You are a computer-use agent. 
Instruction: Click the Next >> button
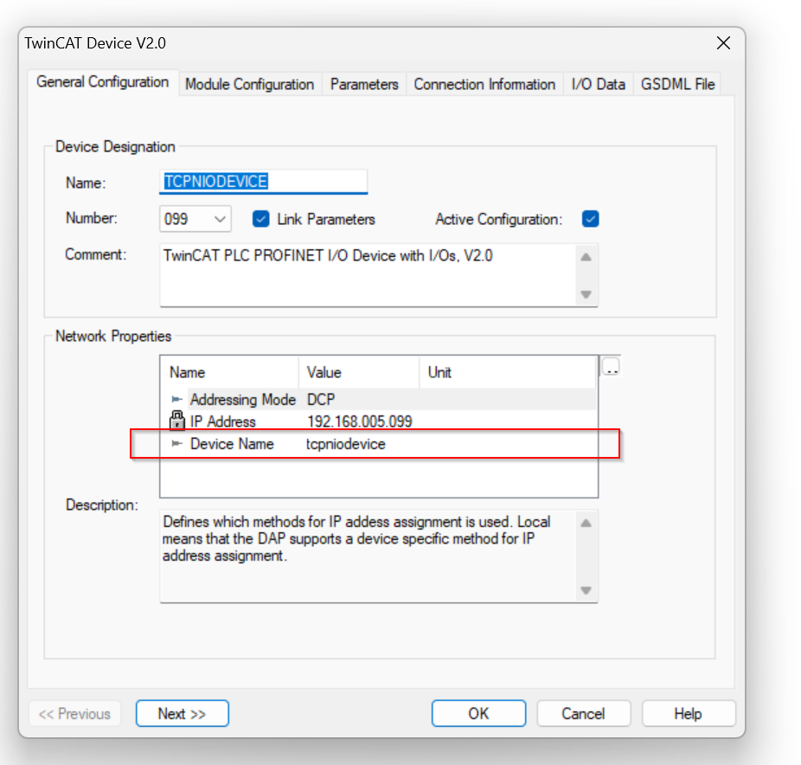click(x=182, y=713)
